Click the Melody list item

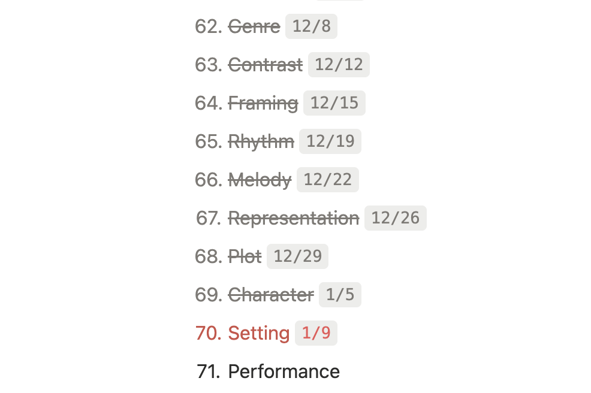pos(260,180)
